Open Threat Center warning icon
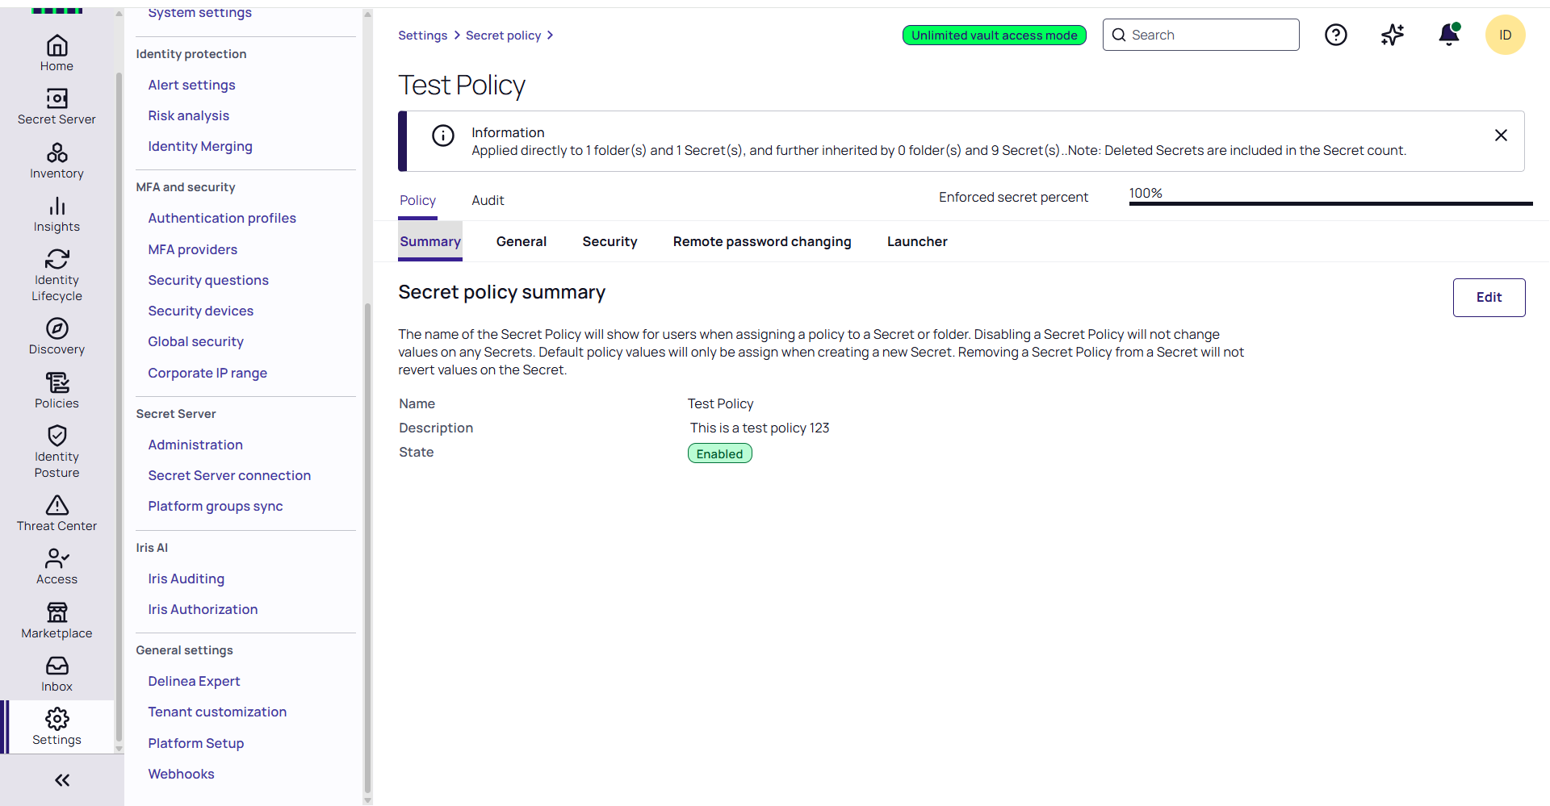Screen dimensions: 1550x806 point(57,505)
